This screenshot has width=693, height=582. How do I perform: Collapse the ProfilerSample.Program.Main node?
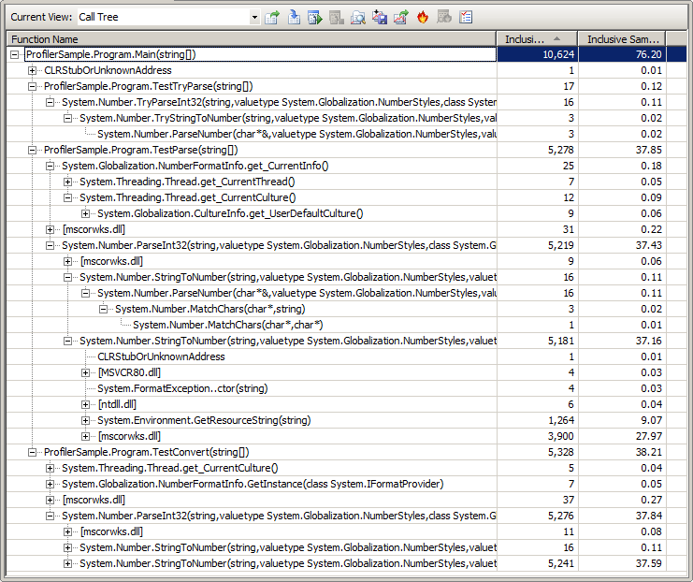pos(15,55)
